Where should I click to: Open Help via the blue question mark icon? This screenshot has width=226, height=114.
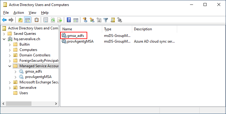tap(69, 20)
